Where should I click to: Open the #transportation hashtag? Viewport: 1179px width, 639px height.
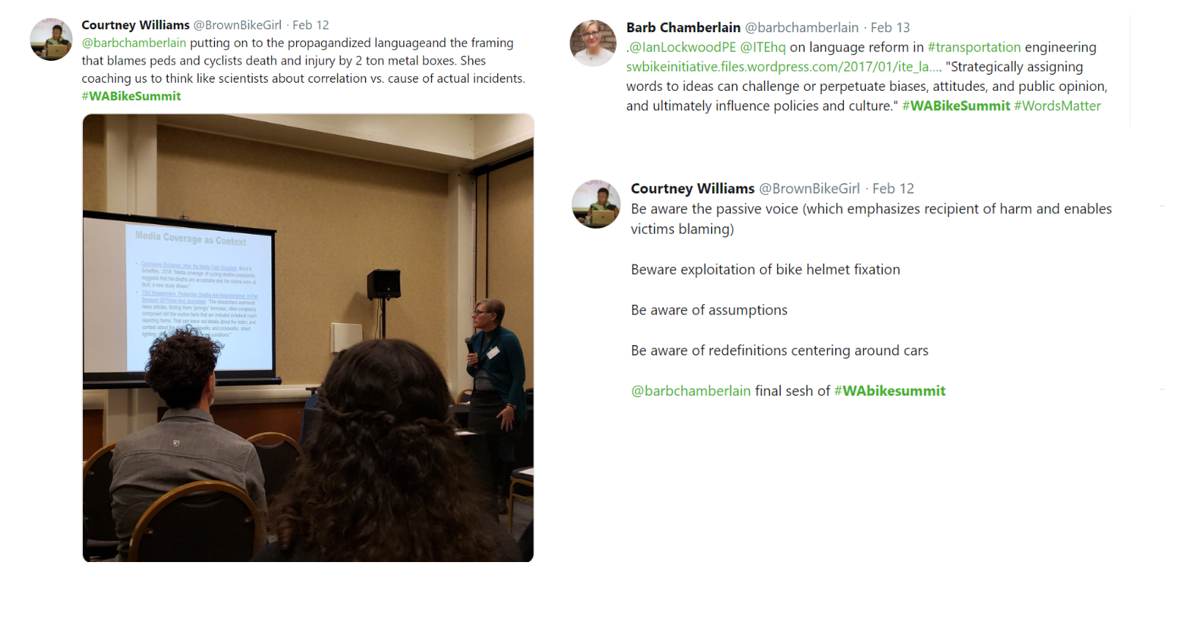click(x=974, y=47)
